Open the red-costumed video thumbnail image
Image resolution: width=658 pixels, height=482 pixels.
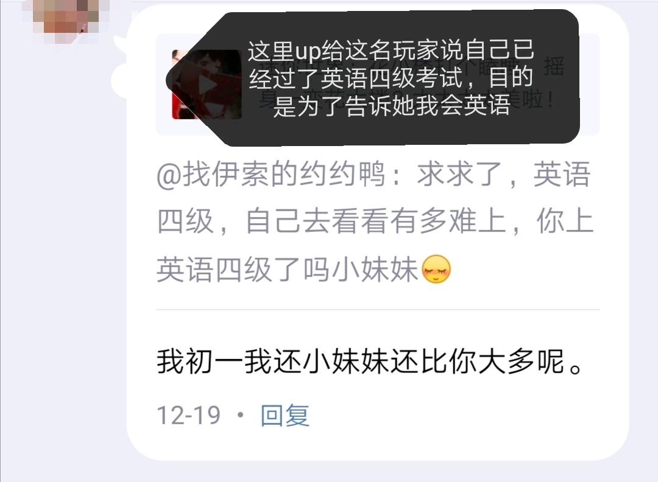[207, 84]
